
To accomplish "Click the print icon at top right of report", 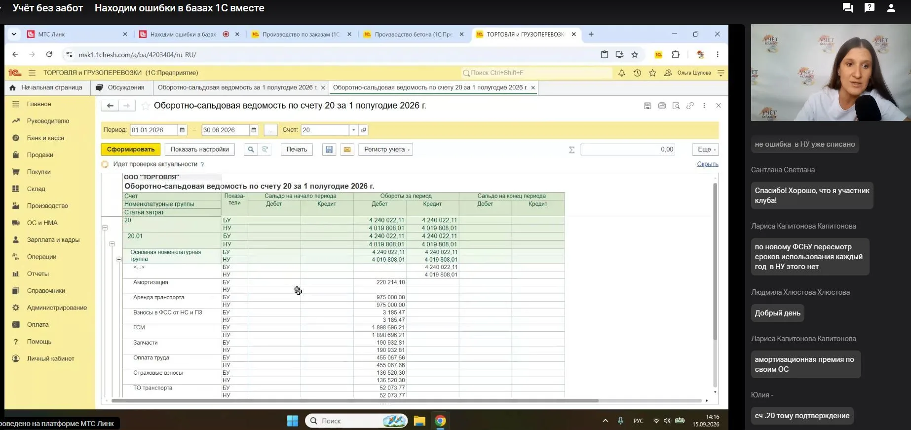I will click(662, 106).
